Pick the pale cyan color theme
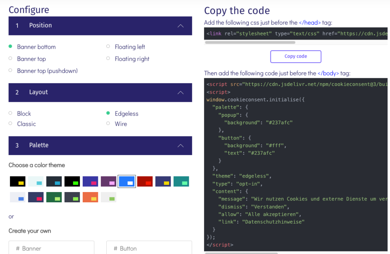This screenshot has height=254, width=390. [x=36, y=181]
